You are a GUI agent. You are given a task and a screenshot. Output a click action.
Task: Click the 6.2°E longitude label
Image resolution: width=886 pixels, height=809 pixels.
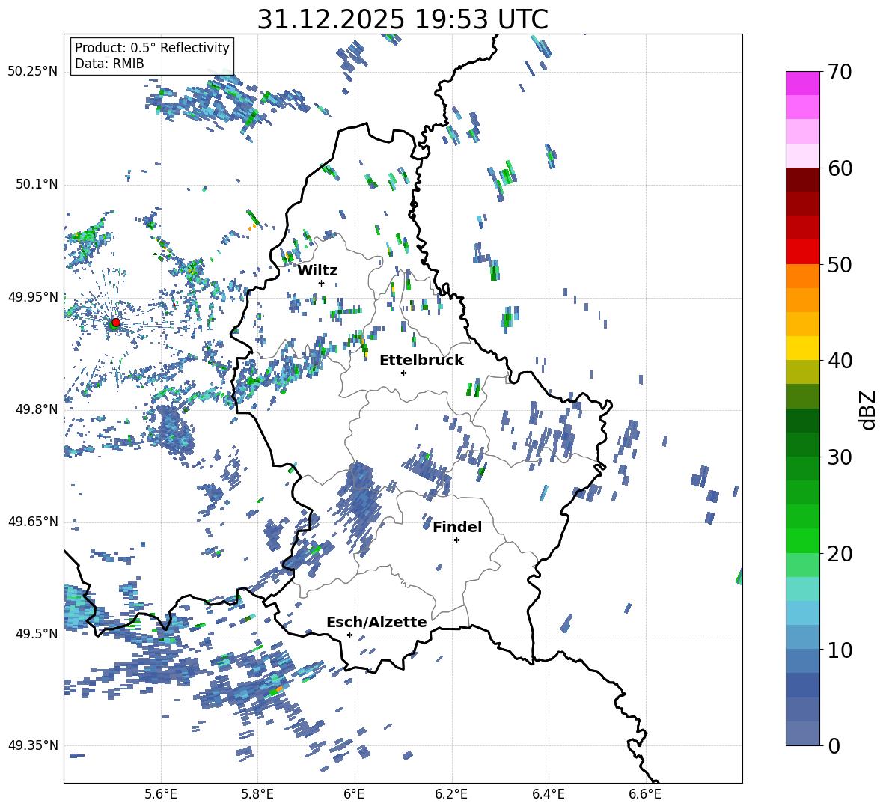coord(451,794)
